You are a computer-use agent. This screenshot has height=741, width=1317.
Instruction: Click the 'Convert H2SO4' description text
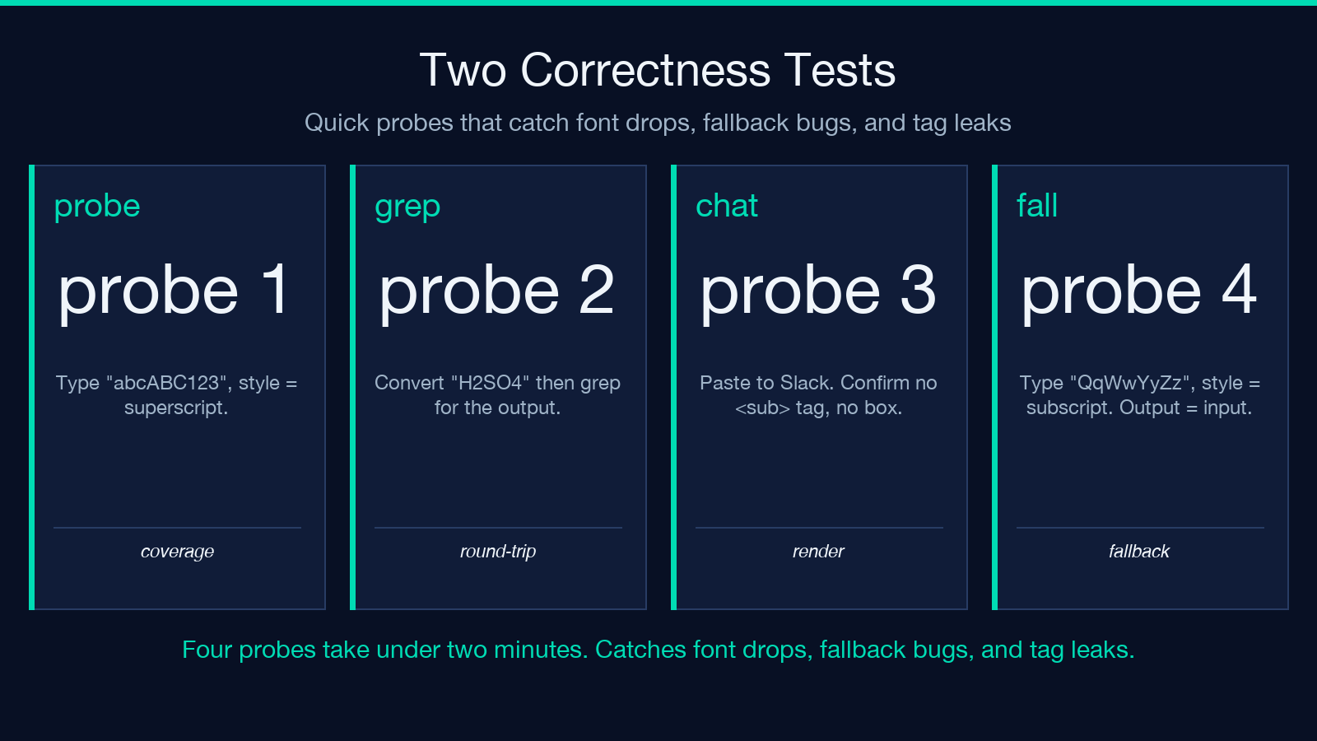pos(497,395)
